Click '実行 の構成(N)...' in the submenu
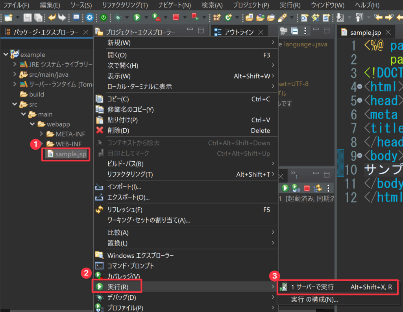The image size is (403, 312). (314, 299)
